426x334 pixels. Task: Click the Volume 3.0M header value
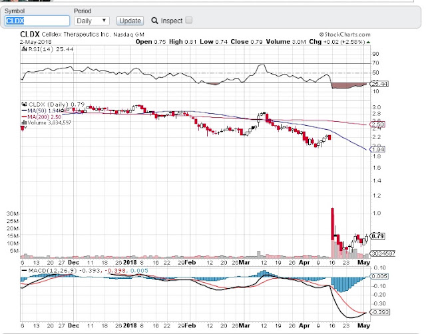[286, 42]
